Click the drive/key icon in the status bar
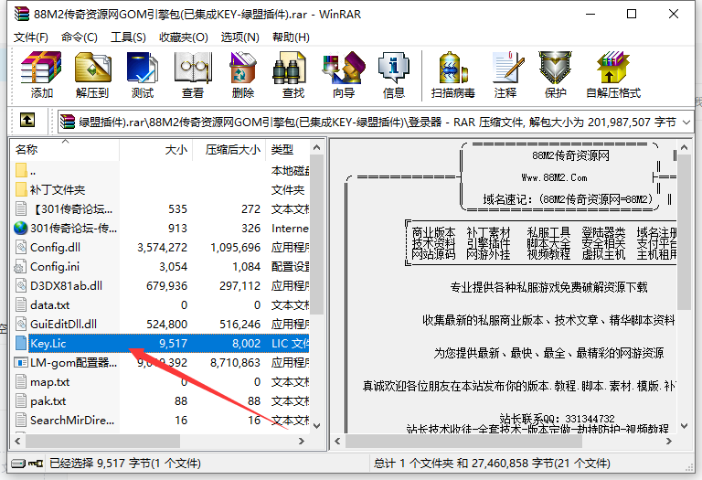Screen dimensions: 702x480 point(27,464)
